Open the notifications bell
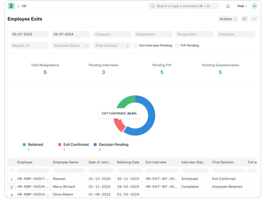The width and height of the screenshot is (265, 199). click(x=228, y=6)
